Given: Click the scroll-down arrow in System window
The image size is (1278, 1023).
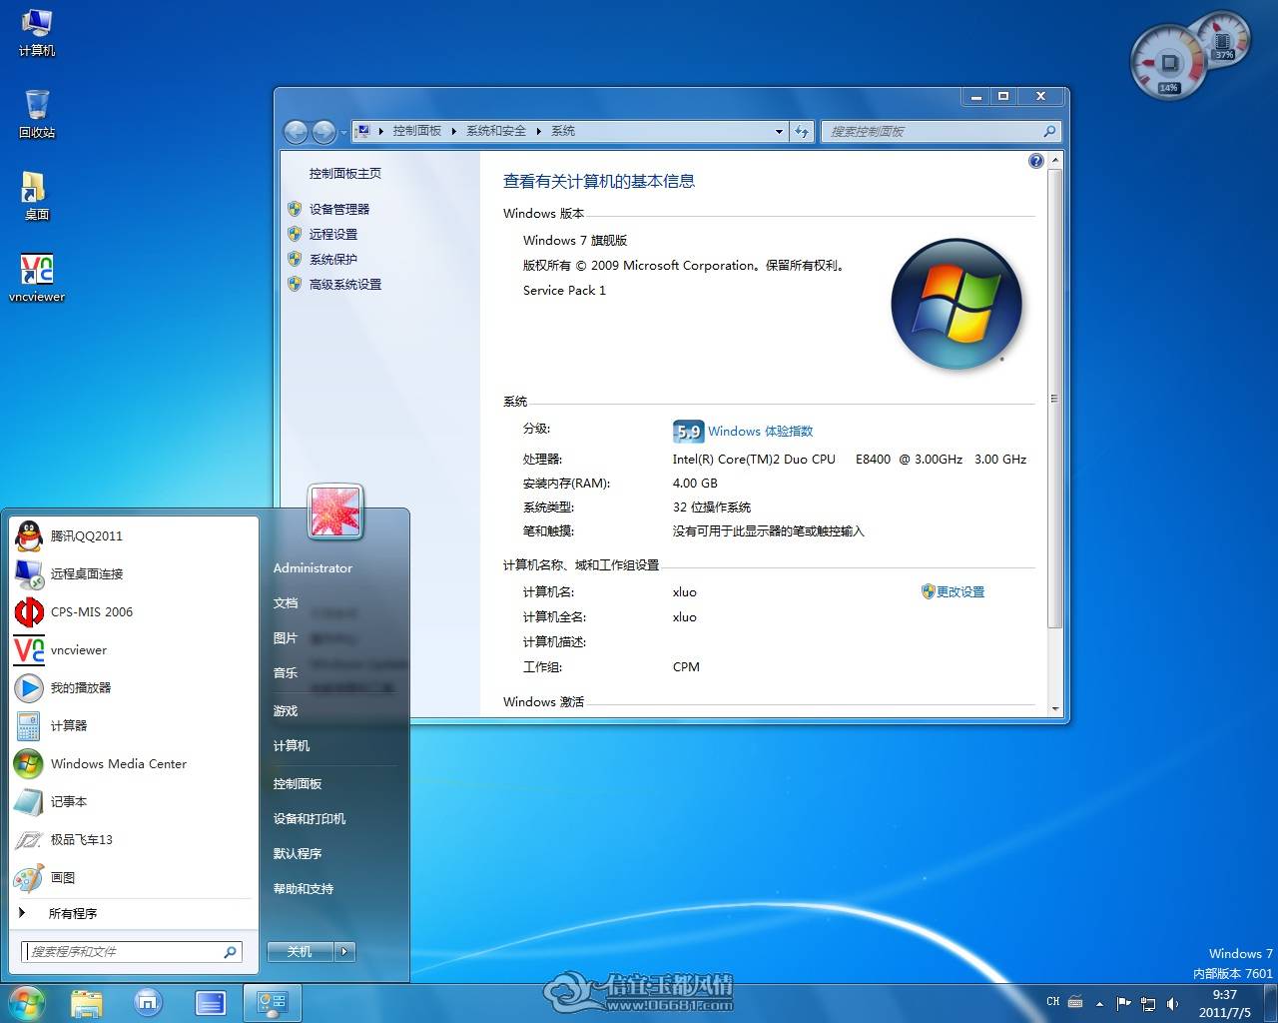Looking at the screenshot, I should [1054, 708].
